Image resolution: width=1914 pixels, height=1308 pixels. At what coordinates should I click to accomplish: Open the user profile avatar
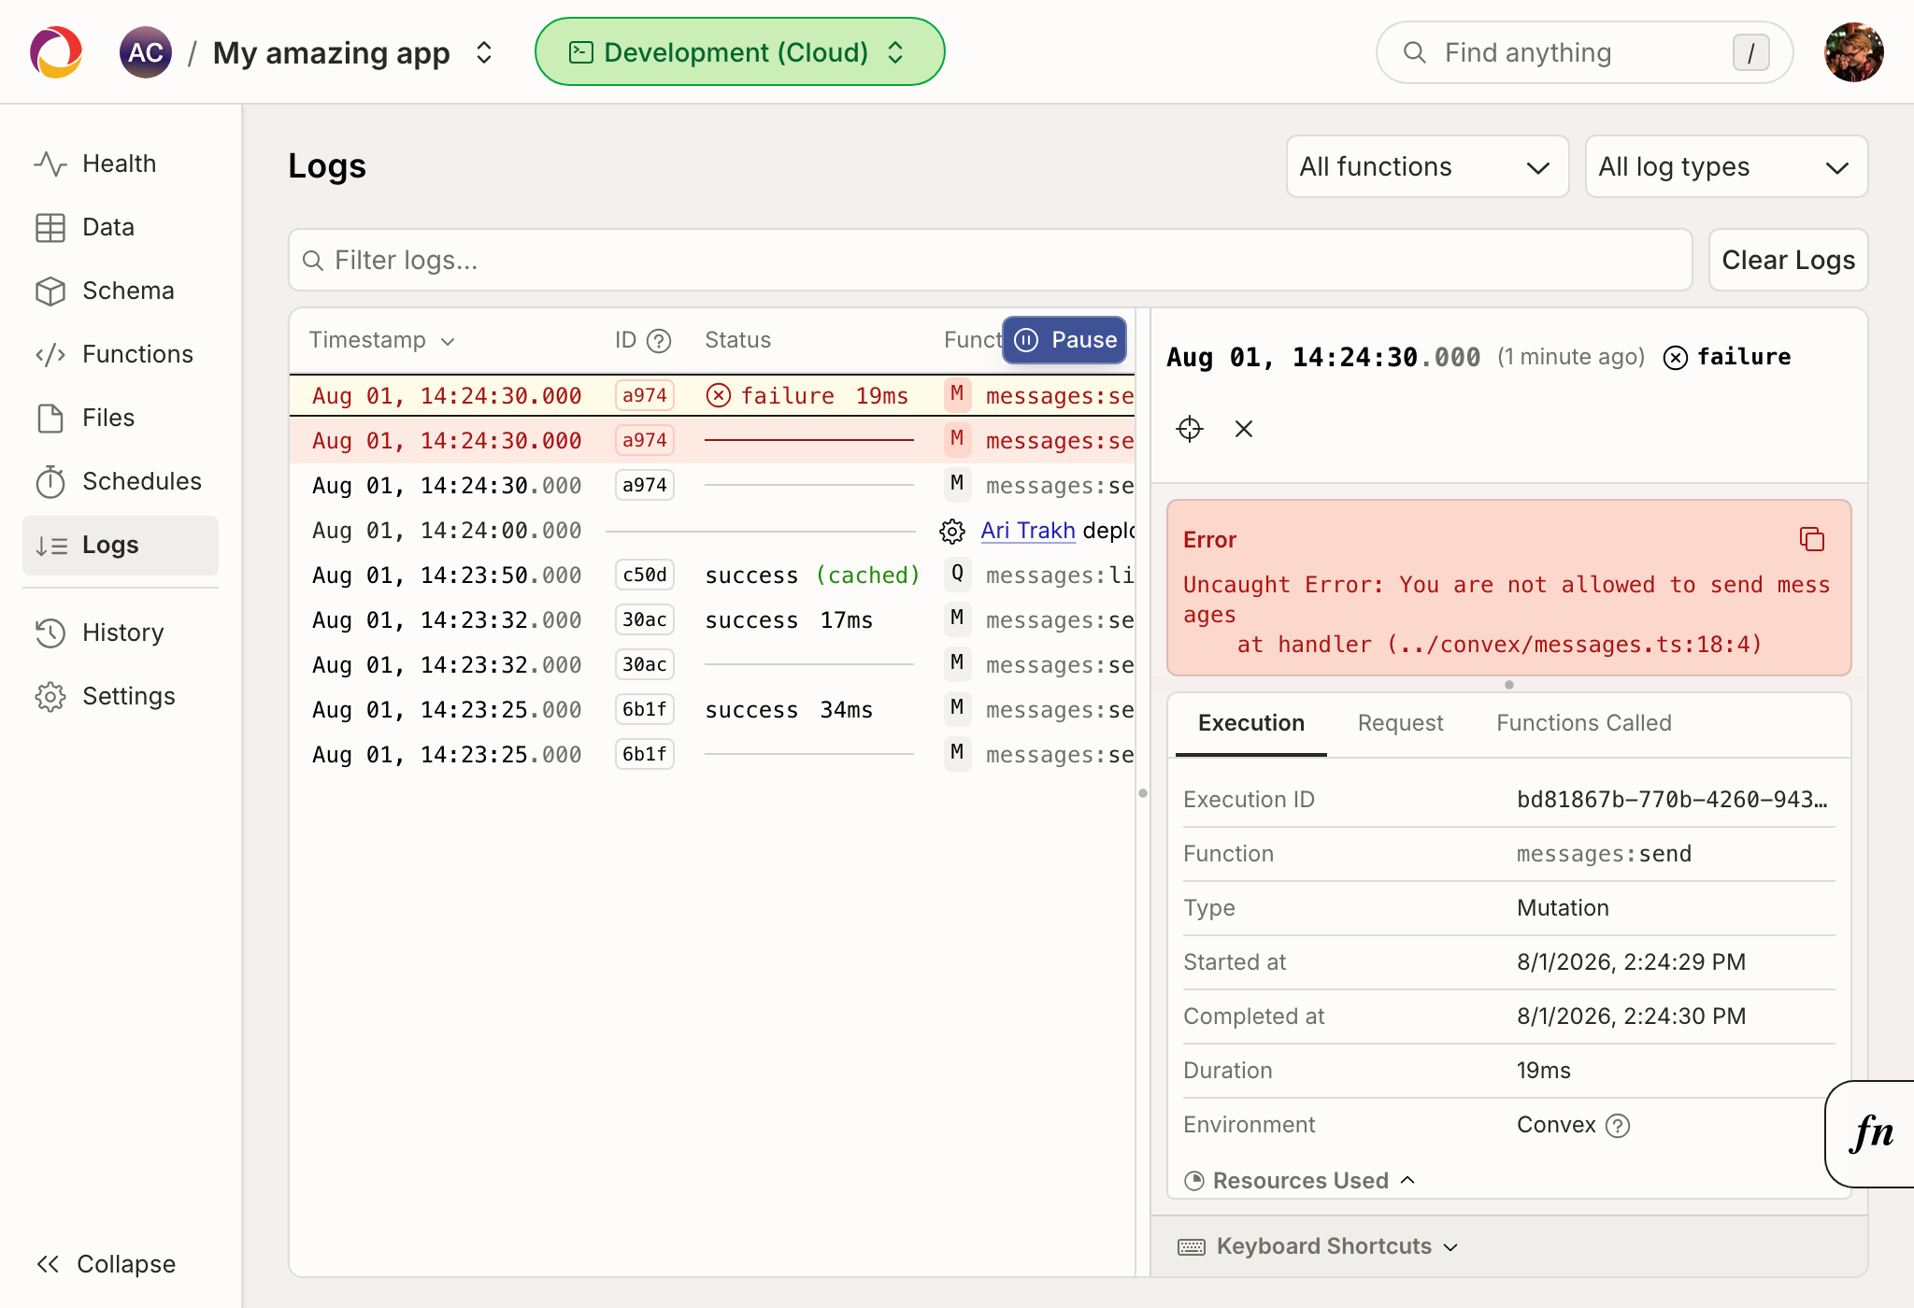click(x=1854, y=52)
